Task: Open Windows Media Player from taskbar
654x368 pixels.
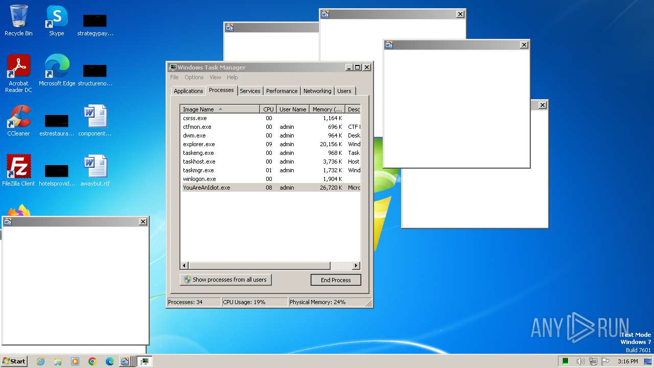Action: (x=75, y=361)
